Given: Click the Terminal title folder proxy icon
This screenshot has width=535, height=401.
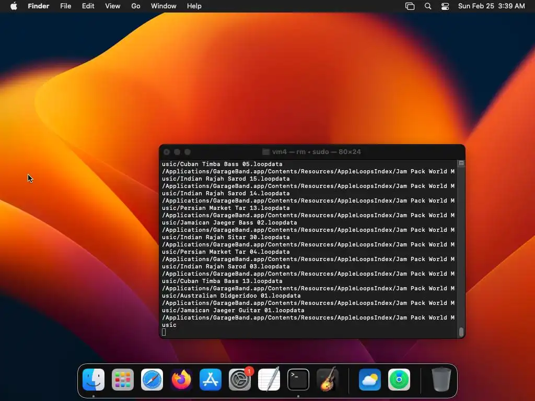Looking at the screenshot, I should [x=266, y=152].
